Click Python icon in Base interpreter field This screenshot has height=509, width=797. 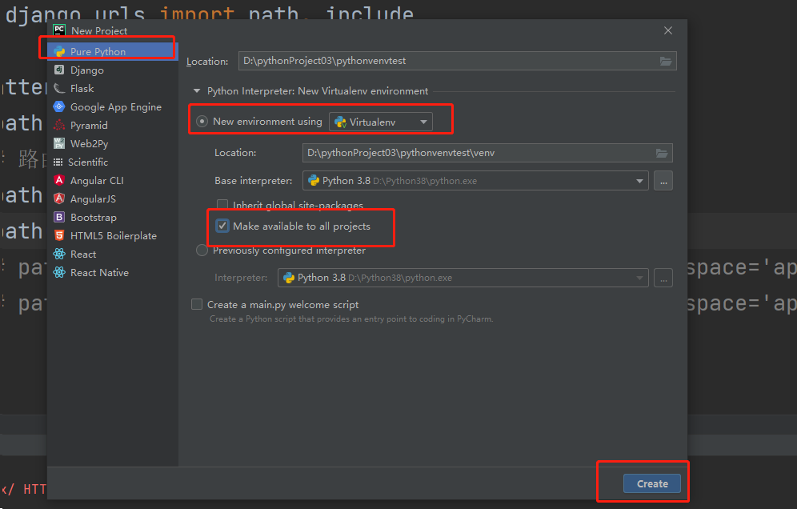point(314,181)
